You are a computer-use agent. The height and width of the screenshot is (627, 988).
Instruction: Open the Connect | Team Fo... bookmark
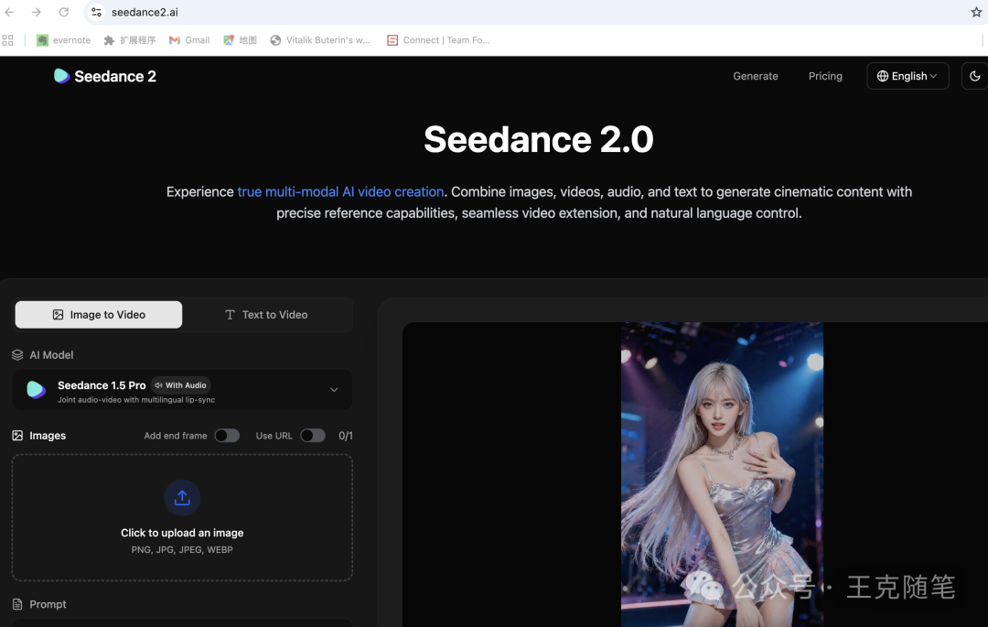(x=438, y=40)
